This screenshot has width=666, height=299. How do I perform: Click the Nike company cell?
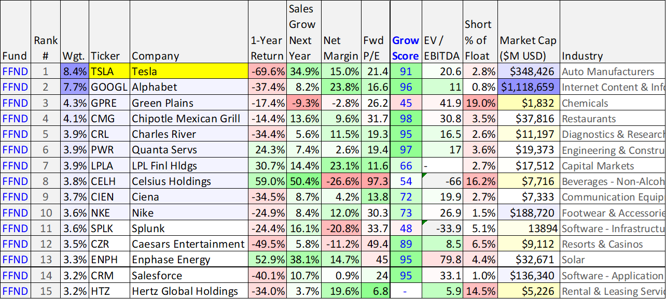coord(189,213)
